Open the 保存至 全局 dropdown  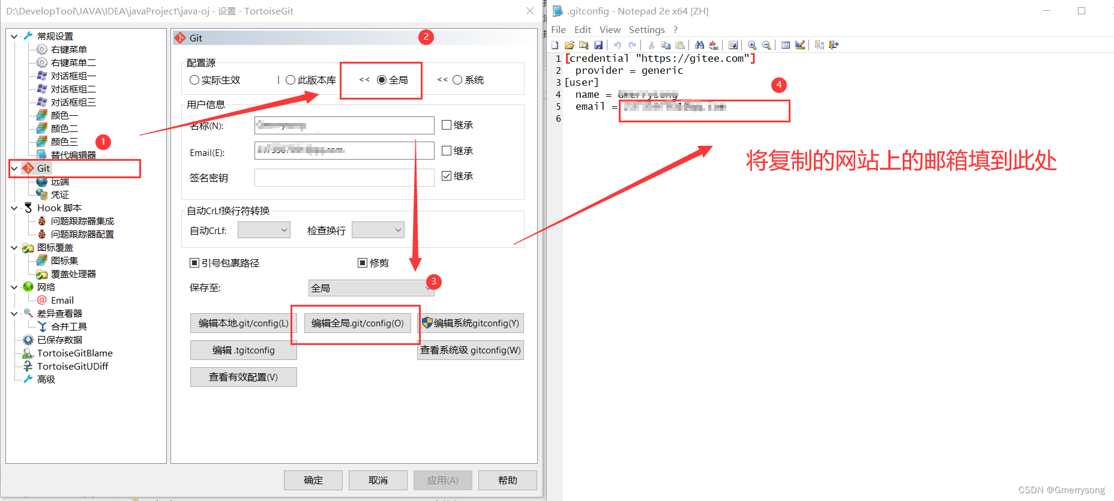click(x=371, y=288)
